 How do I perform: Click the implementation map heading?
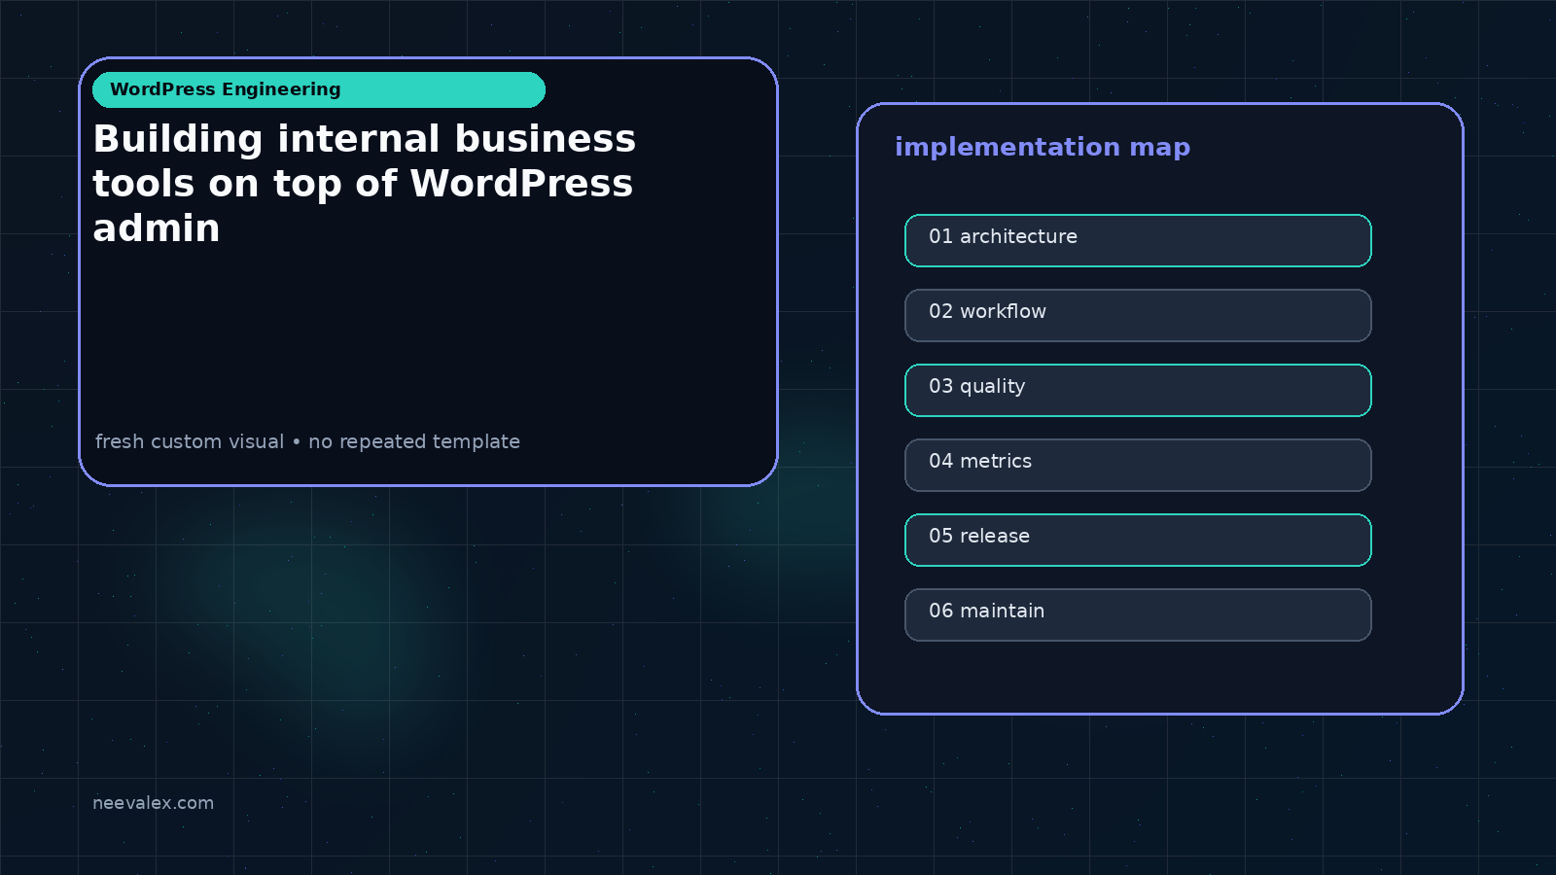tap(1043, 148)
